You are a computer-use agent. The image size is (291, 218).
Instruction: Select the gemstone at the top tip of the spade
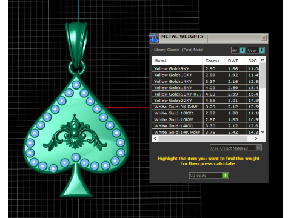[76, 85]
